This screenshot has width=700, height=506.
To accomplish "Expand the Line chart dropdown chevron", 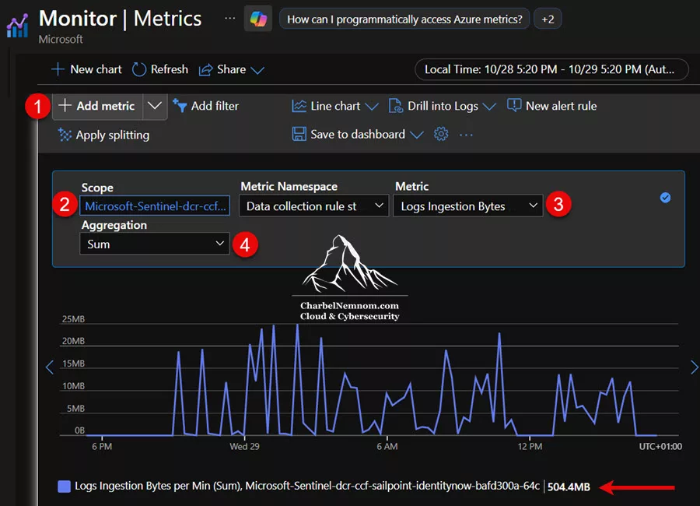I will click(372, 107).
